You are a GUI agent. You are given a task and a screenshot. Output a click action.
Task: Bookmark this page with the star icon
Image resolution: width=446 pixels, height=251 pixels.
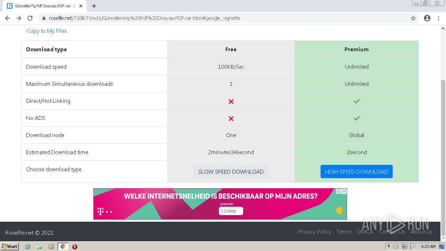[x=413, y=18]
